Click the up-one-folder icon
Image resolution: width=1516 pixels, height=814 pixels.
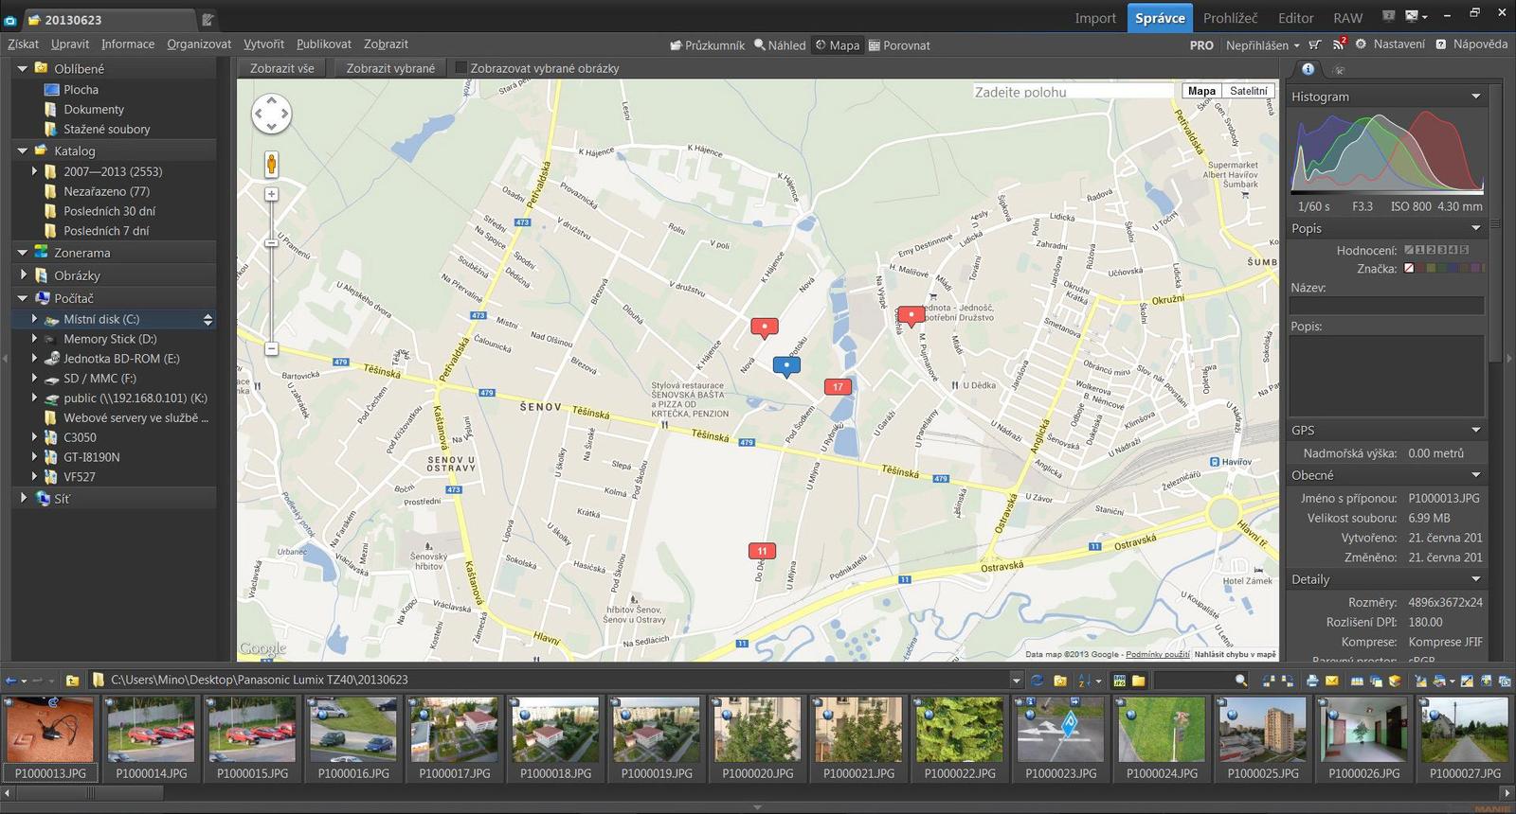72,681
